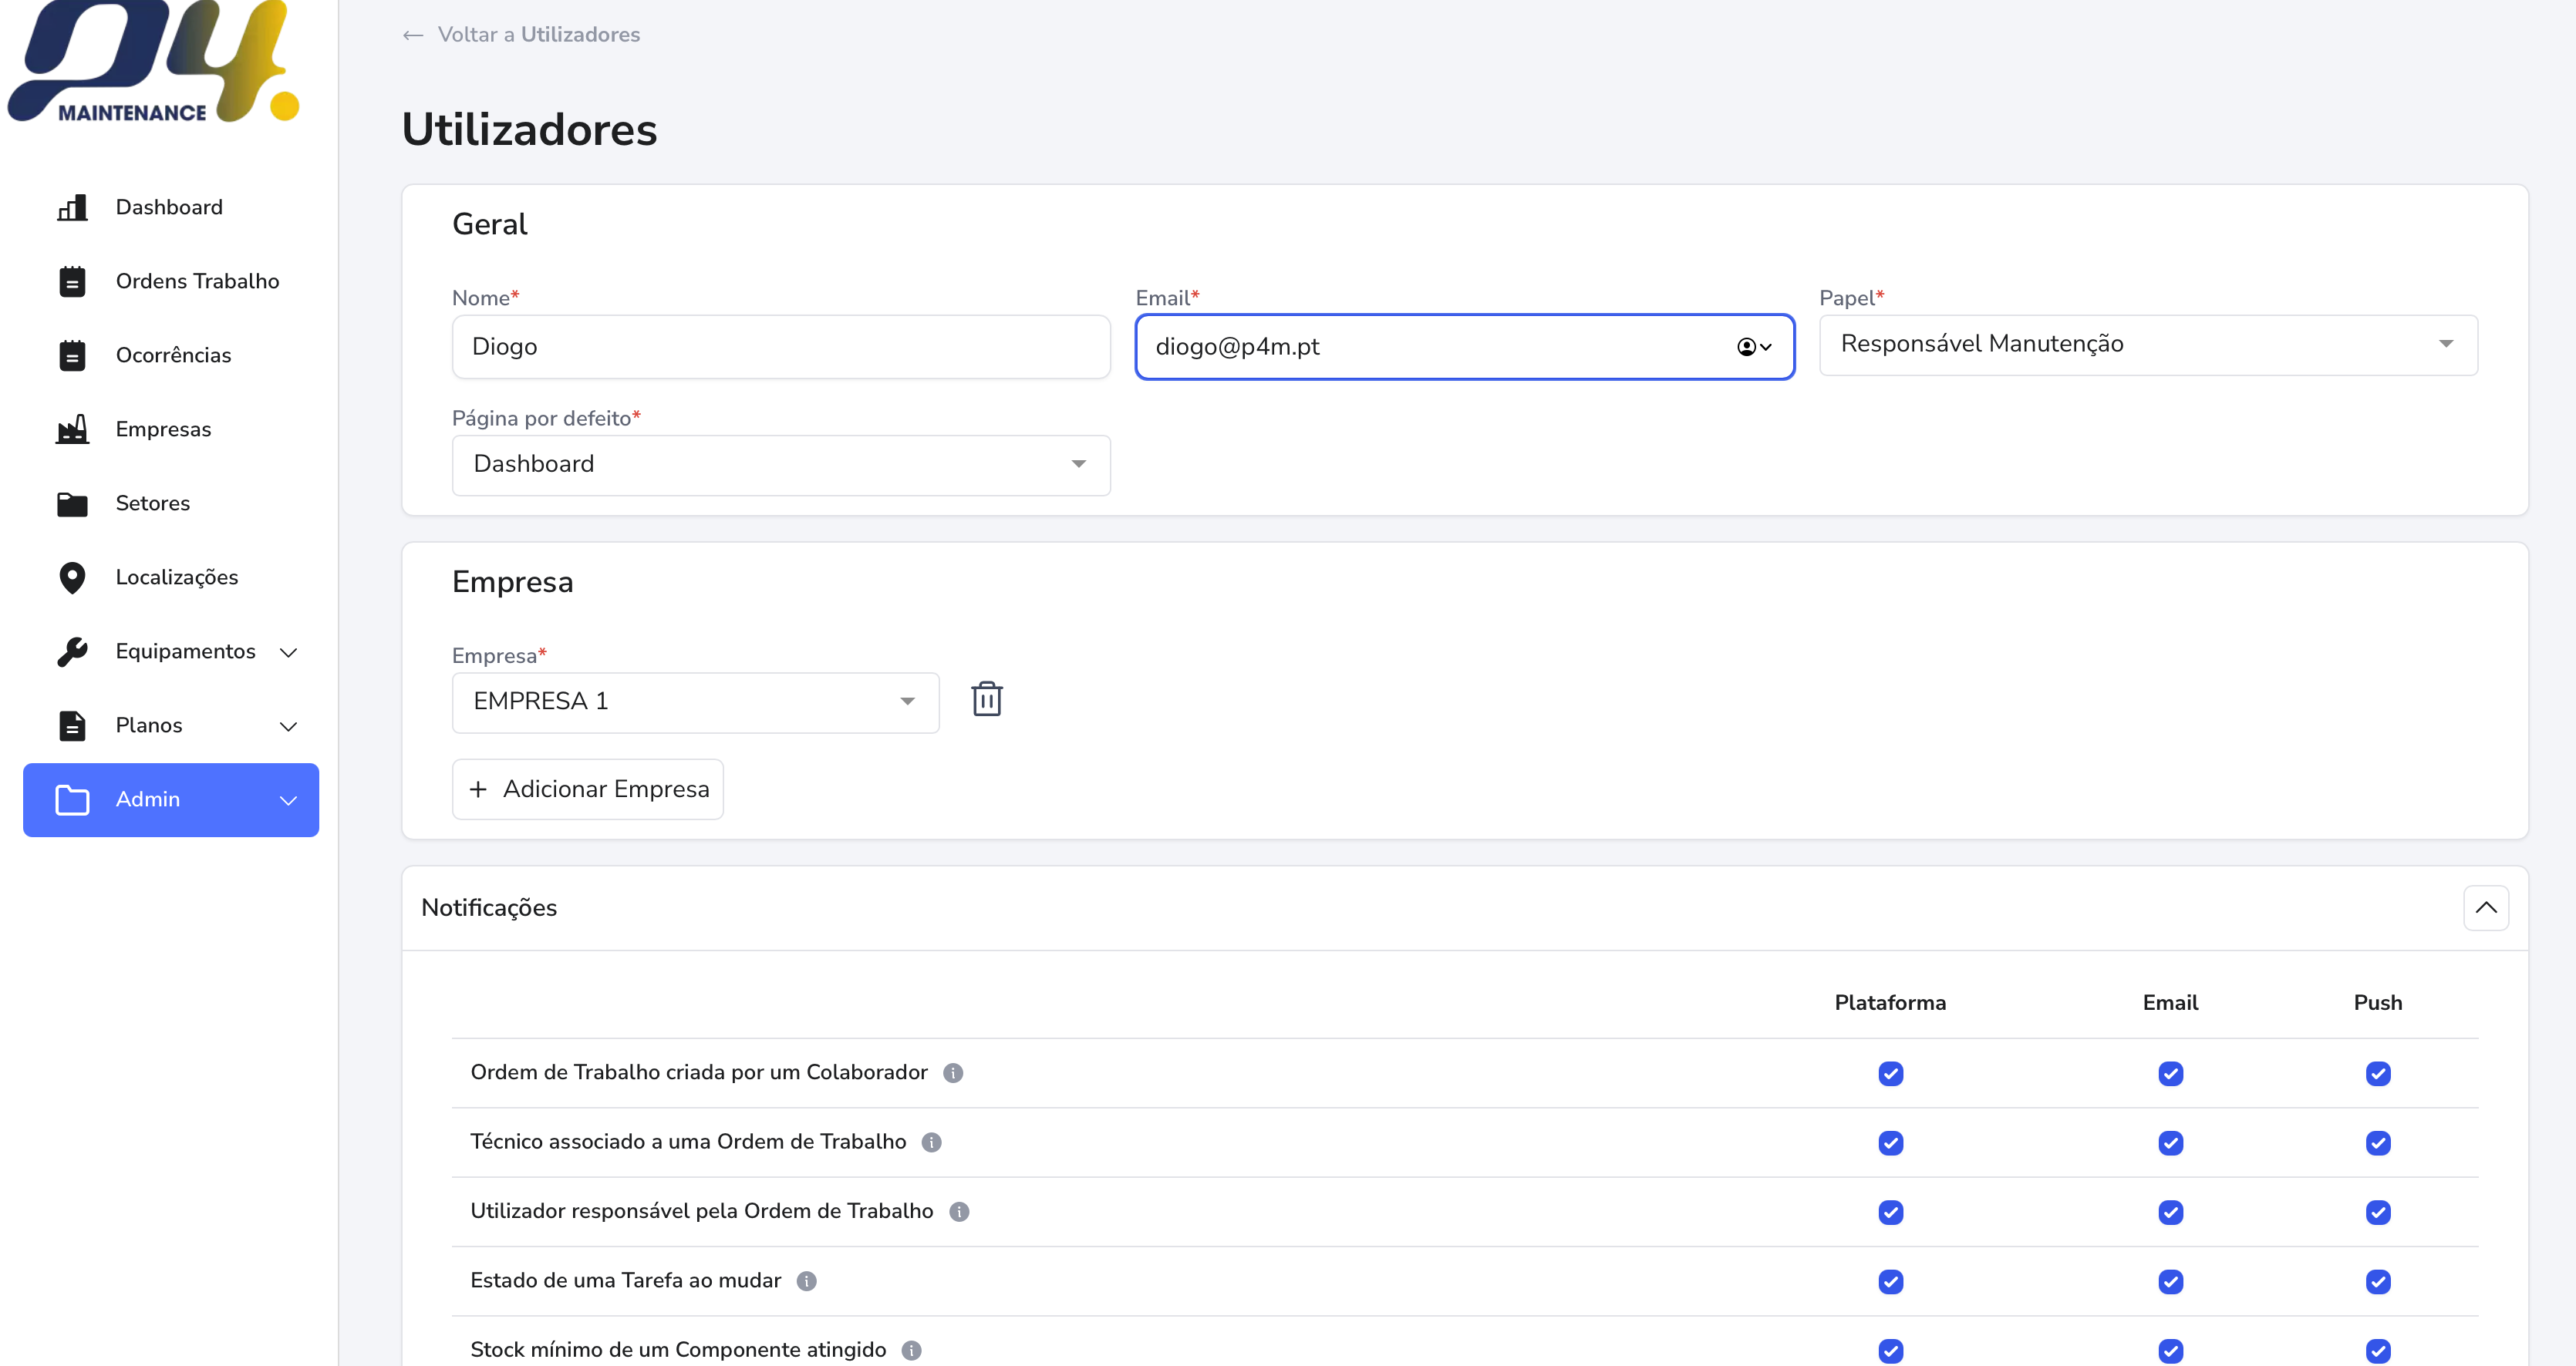Uncheck Email for Estado de uma Tarefa

tap(2170, 1281)
